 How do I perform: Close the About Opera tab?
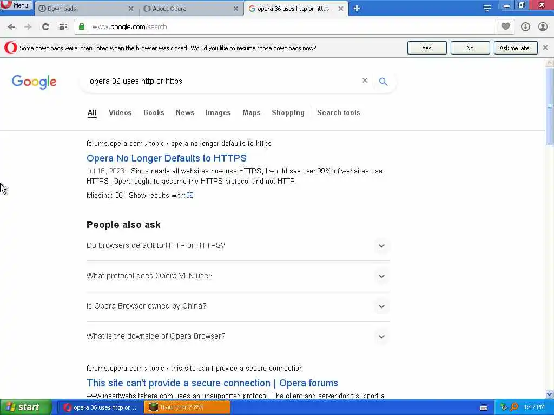[236, 9]
